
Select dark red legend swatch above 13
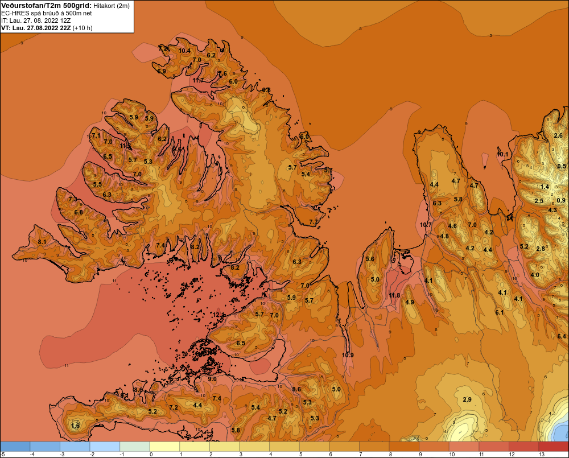[x=554, y=447]
